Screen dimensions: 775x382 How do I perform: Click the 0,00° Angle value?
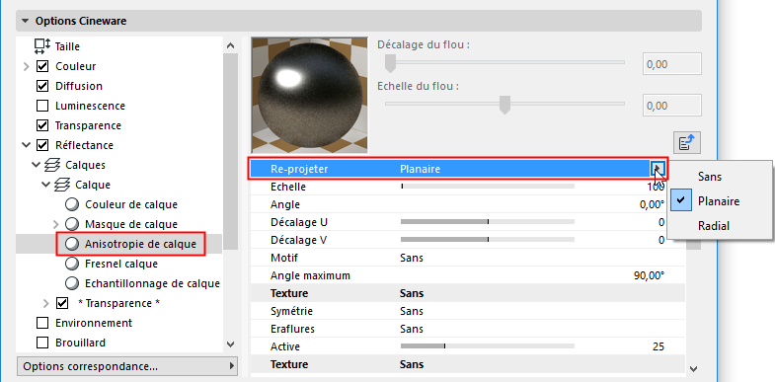point(652,204)
